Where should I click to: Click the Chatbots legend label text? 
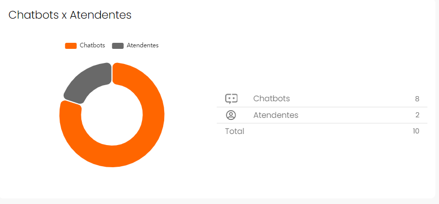point(92,45)
